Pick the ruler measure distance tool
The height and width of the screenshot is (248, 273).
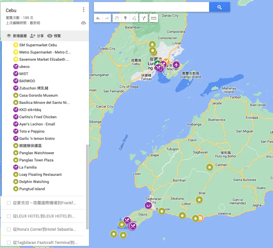click(x=153, y=18)
